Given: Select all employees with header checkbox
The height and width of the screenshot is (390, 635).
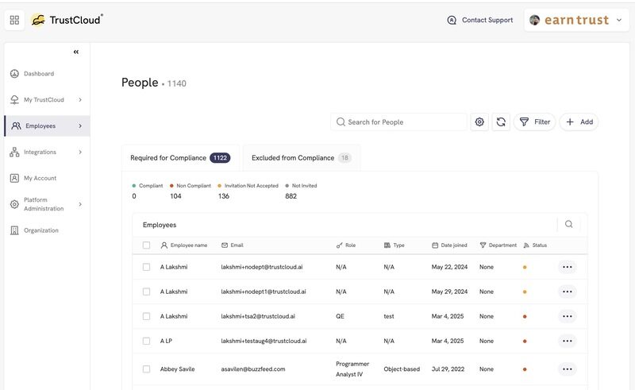Looking at the screenshot, I should pos(146,245).
